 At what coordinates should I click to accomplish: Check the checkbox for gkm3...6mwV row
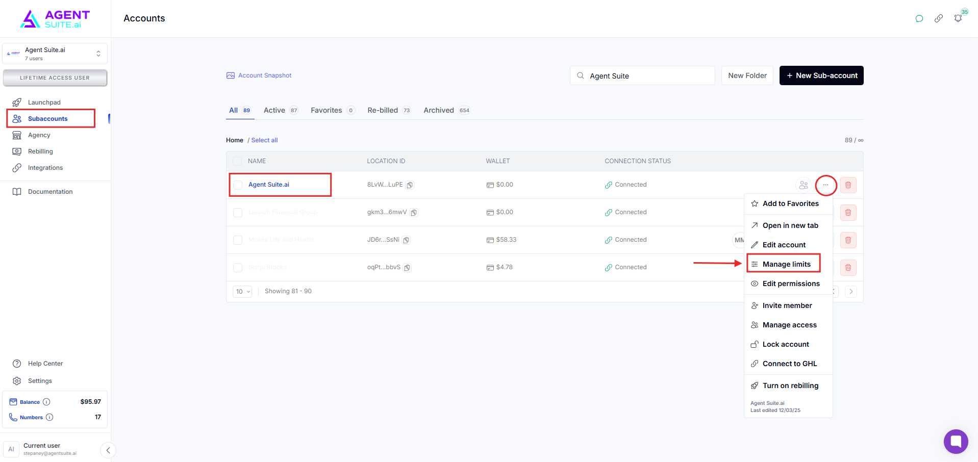click(238, 213)
